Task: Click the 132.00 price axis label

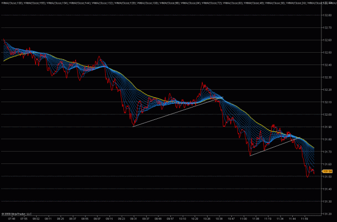Action: (x=327, y=114)
